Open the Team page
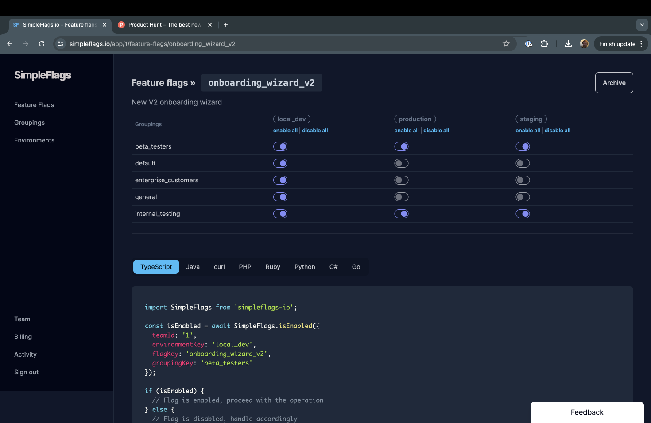 point(22,319)
